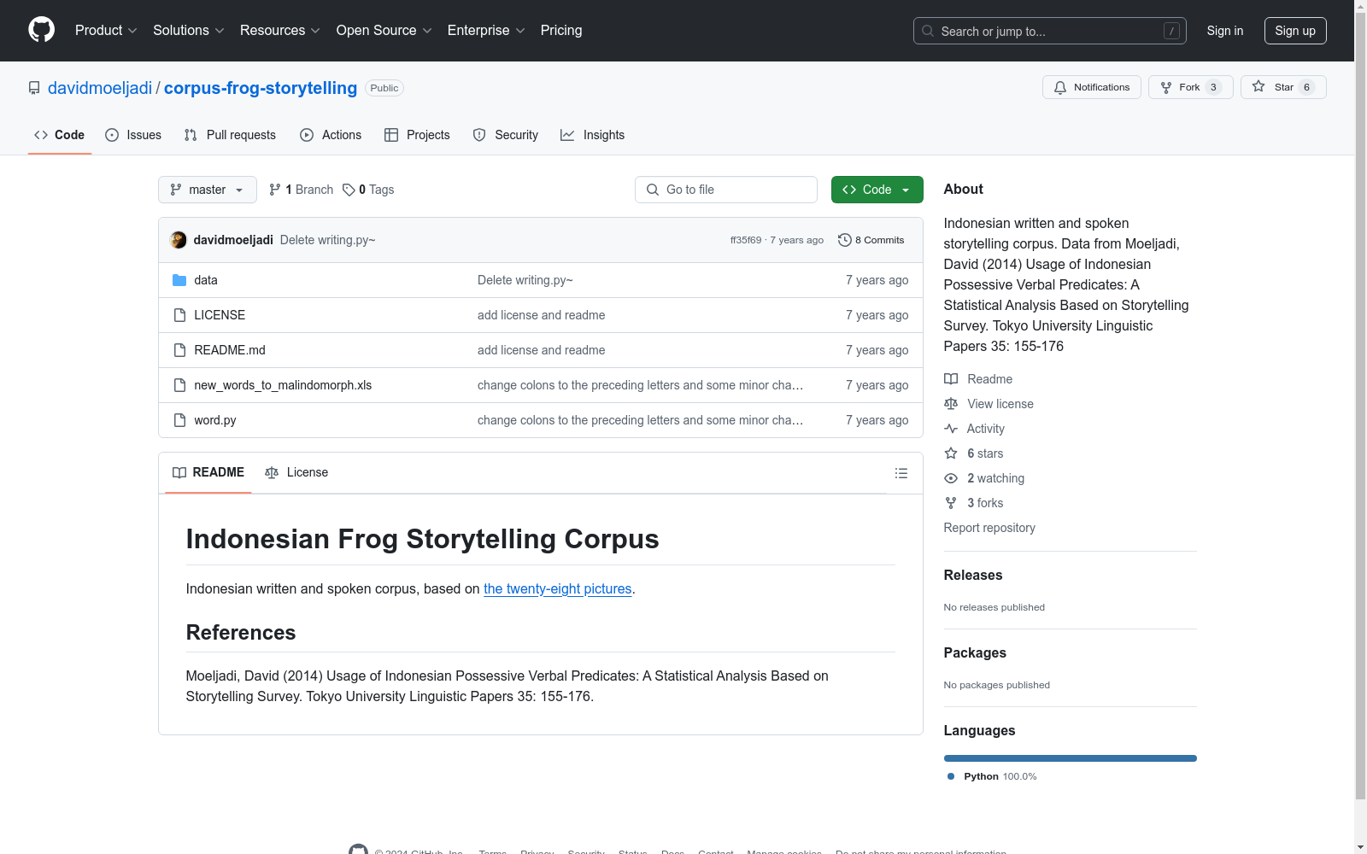
Task: Expand the Resources menu
Action: click(280, 31)
